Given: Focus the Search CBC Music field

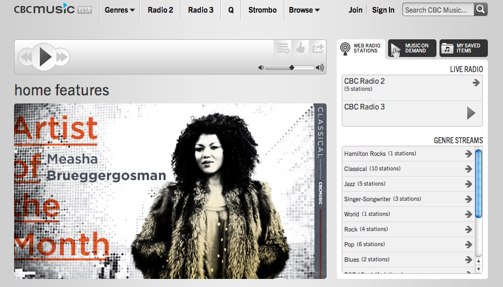Looking at the screenshot, I should 438,10.
